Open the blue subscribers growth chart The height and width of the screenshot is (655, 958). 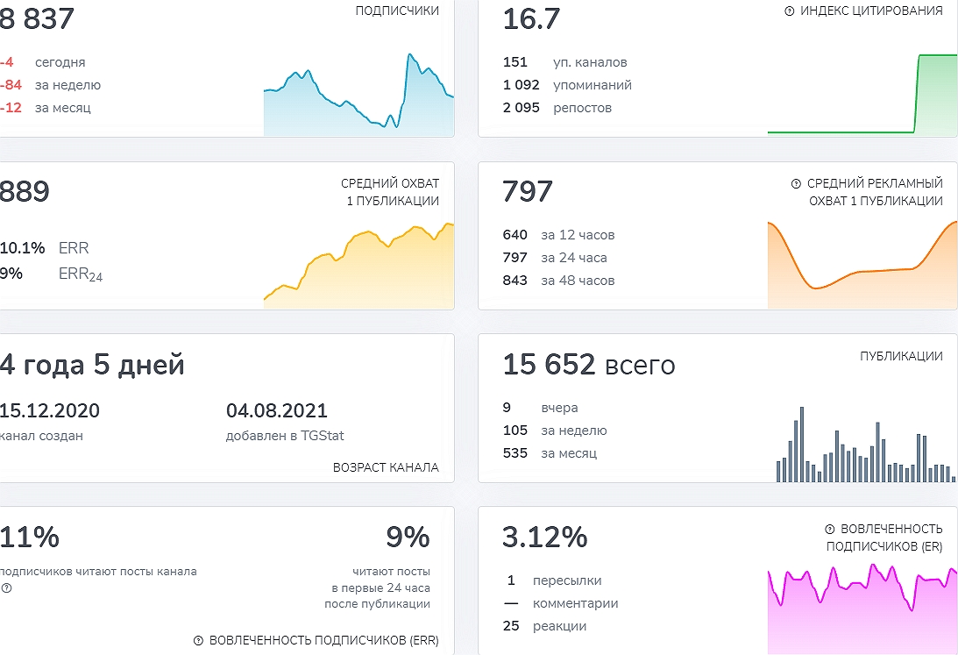(358, 96)
